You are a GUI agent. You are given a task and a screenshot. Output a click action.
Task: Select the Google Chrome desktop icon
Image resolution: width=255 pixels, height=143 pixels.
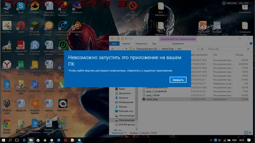[x=7, y=126]
